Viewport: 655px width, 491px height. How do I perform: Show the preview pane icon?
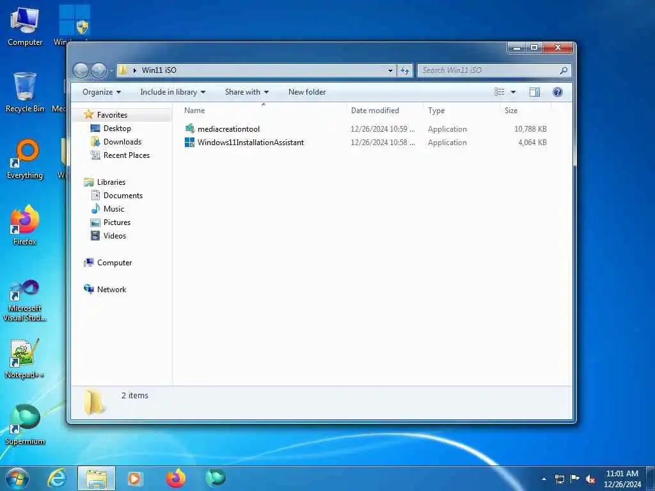click(x=535, y=92)
